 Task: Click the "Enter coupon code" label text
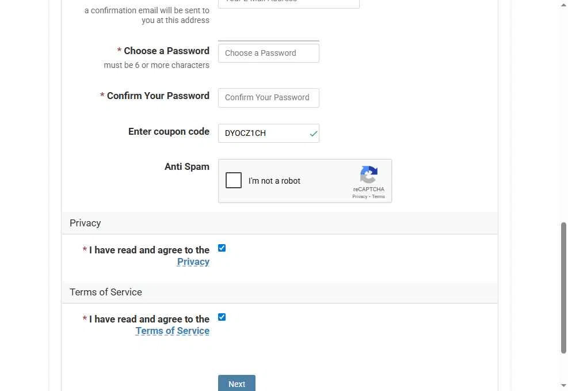point(169,131)
